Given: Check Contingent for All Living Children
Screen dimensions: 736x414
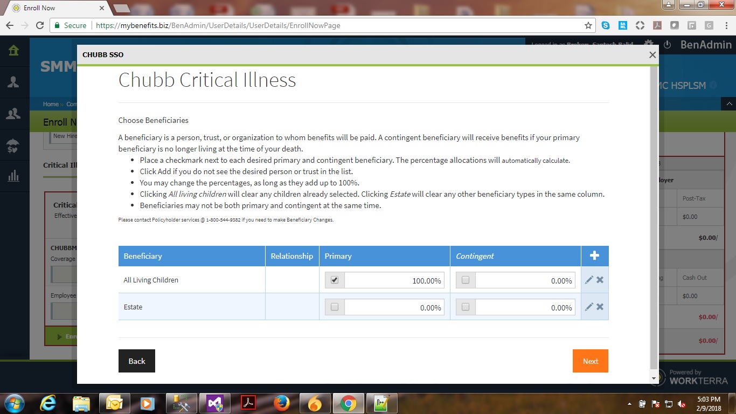Looking at the screenshot, I should tap(466, 280).
